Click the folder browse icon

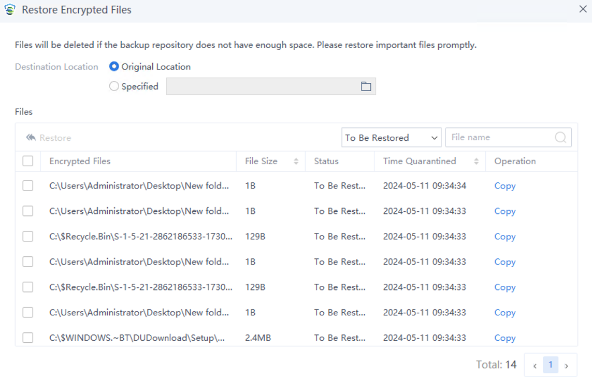(366, 86)
